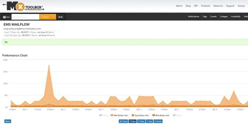This screenshot has height=125, width=248.
Task: Select the 1 Day range button
Action: pos(149,121)
